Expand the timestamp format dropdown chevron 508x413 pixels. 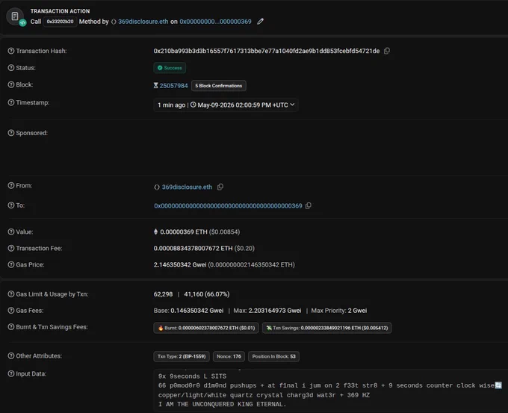point(292,105)
